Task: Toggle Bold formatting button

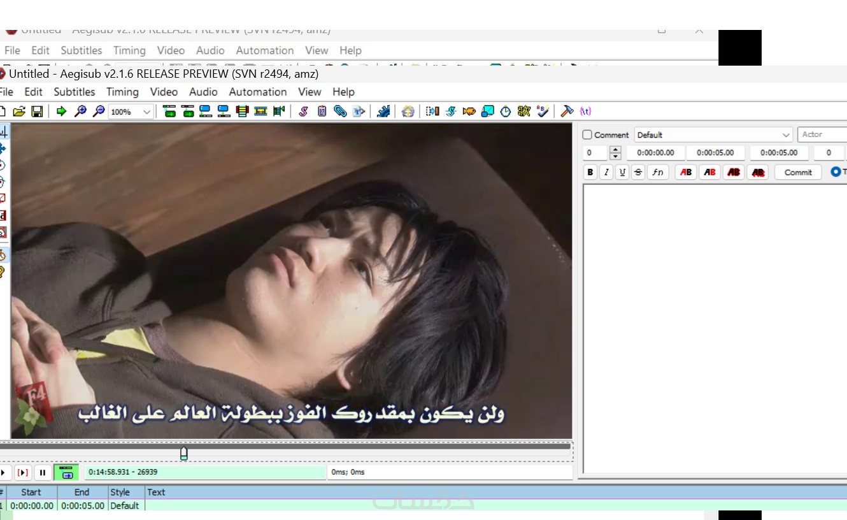Action: pyautogui.click(x=590, y=172)
